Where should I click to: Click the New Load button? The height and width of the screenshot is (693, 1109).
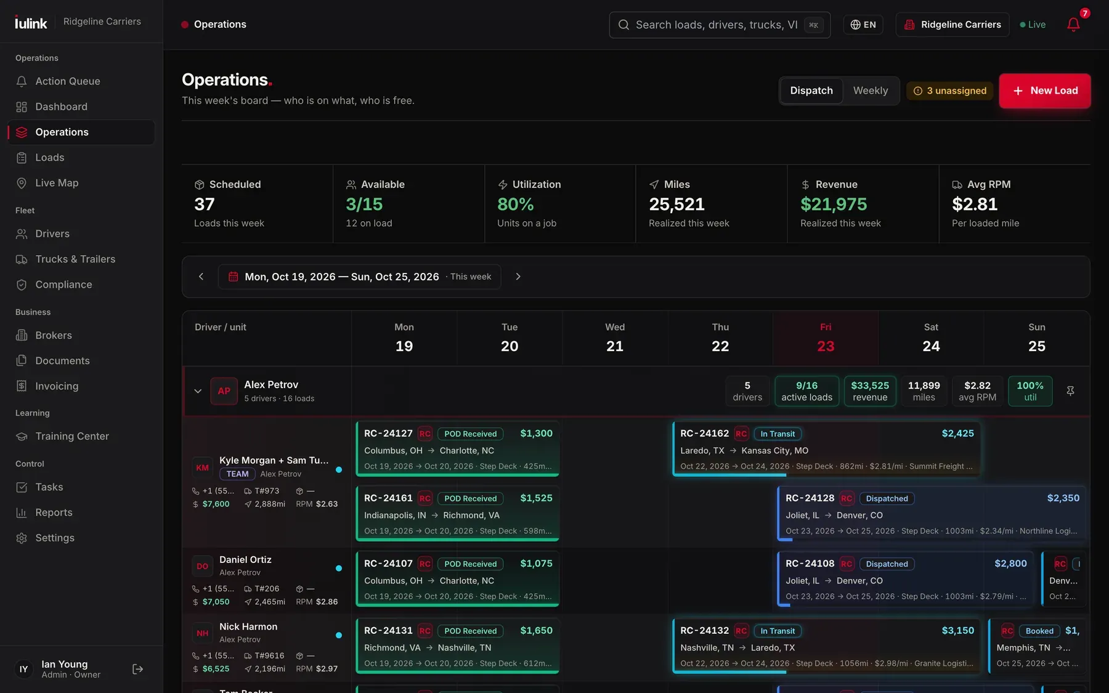[1044, 91]
